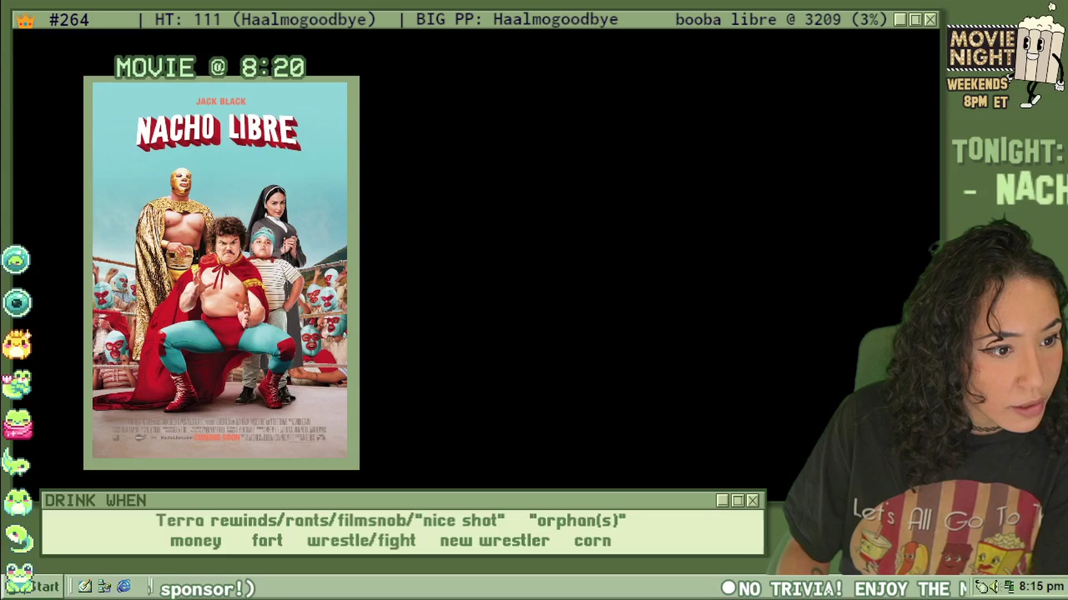Click the Movie Night popcorn logo
Image resolution: width=1068 pixels, height=600 pixels.
(x=1006, y=56)
